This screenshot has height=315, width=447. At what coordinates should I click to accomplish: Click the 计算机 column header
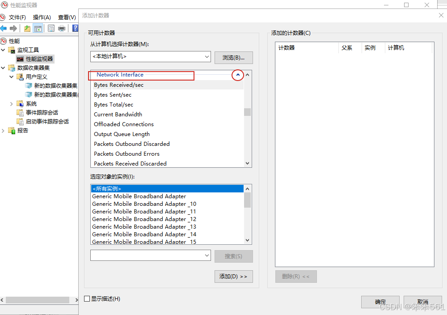409,47
